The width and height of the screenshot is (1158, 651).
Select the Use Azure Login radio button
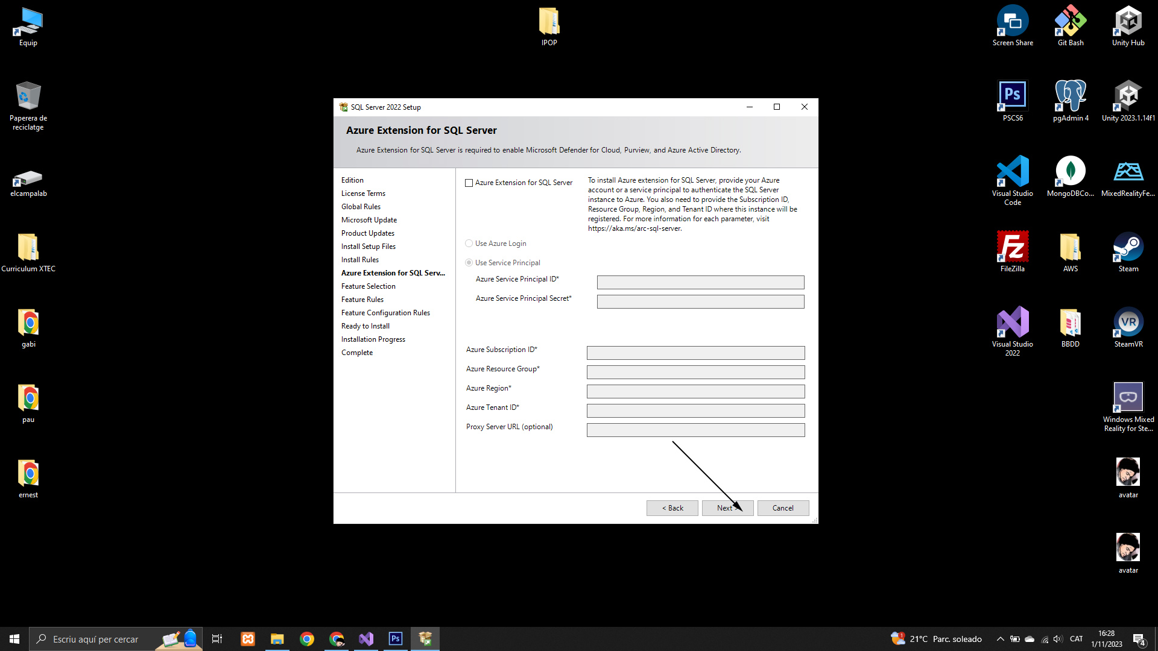point(469,244)
